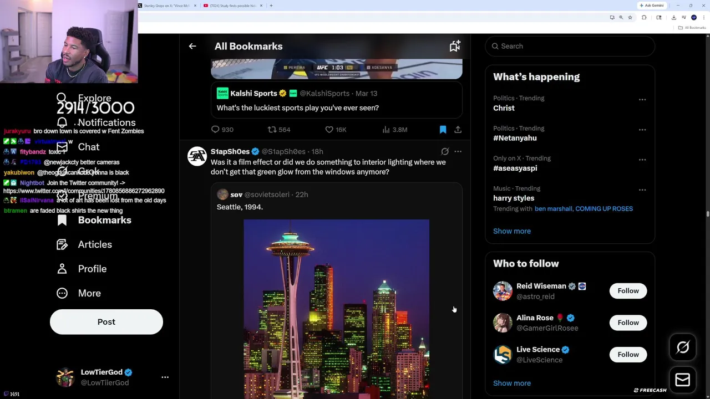Open replies on the Kalshi Sports post
The height and width of the screenshot is (399, 710).
coord(222,129)
